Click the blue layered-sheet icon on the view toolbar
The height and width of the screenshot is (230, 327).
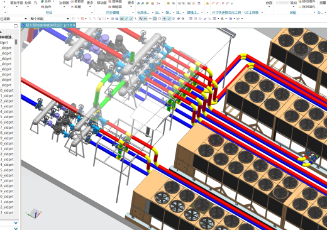pyautogui.click(x=214, y=19)
